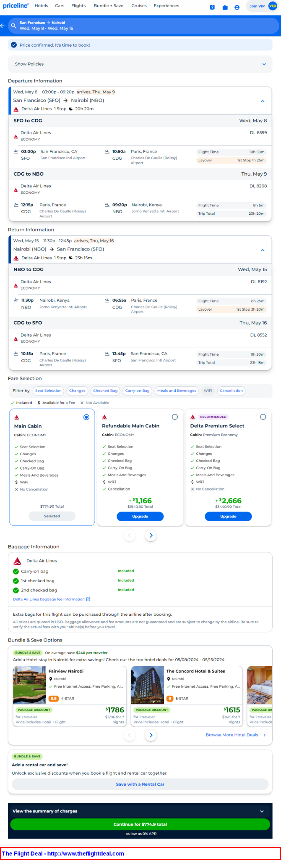Select the Main Cabin fare radio button
The width and height of the screenshot is (281, 860).
[86, 417]
